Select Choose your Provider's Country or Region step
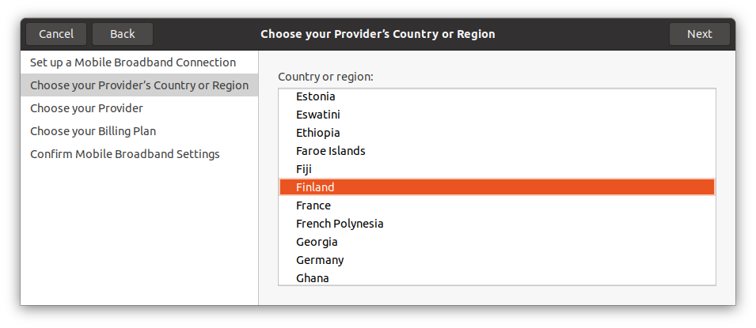 (x=139, y=85)
